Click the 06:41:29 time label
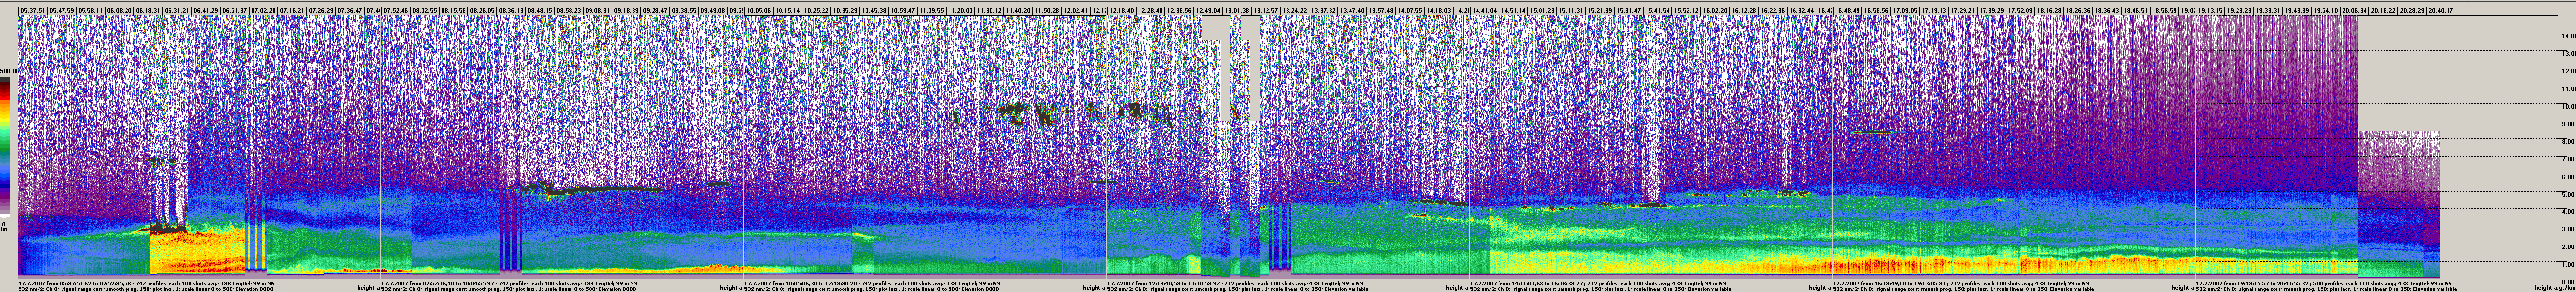The image size is (2576, 292). 205,10
